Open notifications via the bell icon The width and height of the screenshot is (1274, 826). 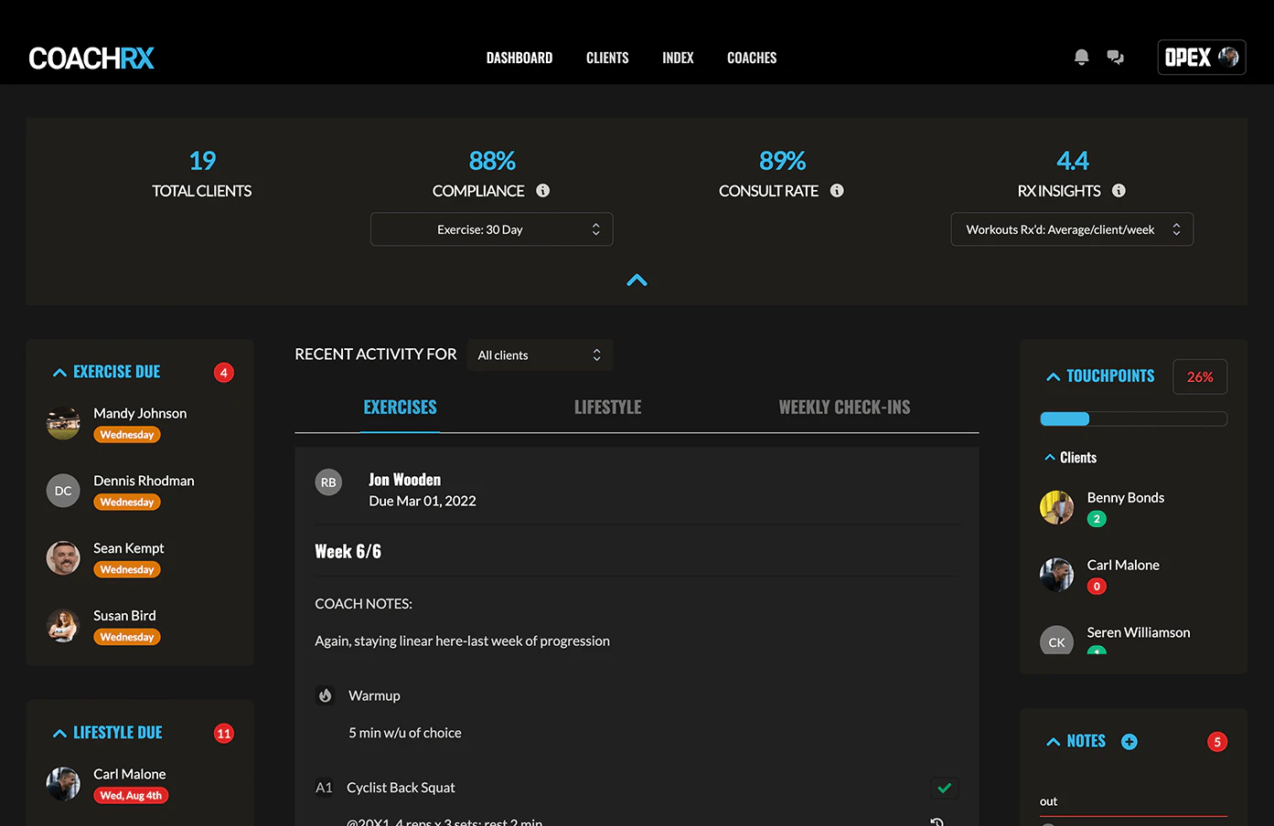coord(1081,57)
